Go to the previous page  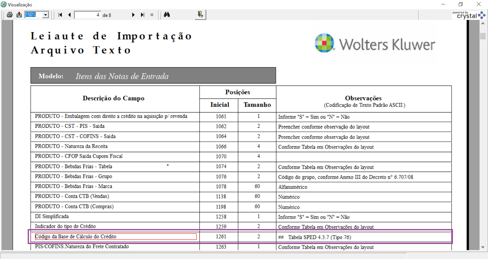(x=69, y=15)
